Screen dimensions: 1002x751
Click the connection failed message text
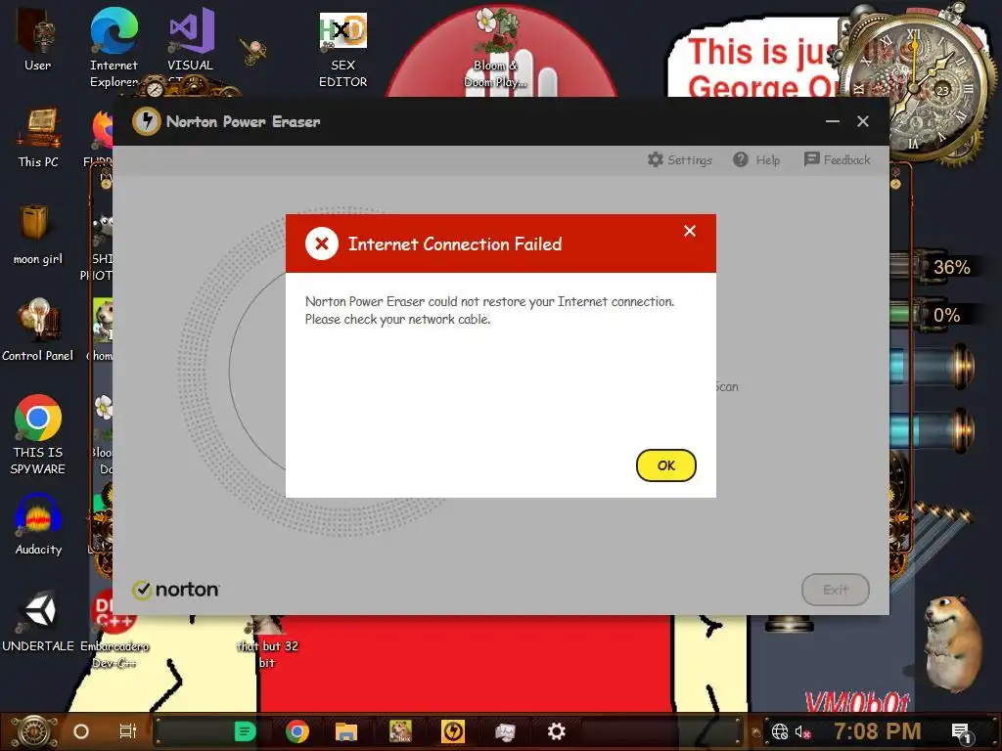coord(489,310)
